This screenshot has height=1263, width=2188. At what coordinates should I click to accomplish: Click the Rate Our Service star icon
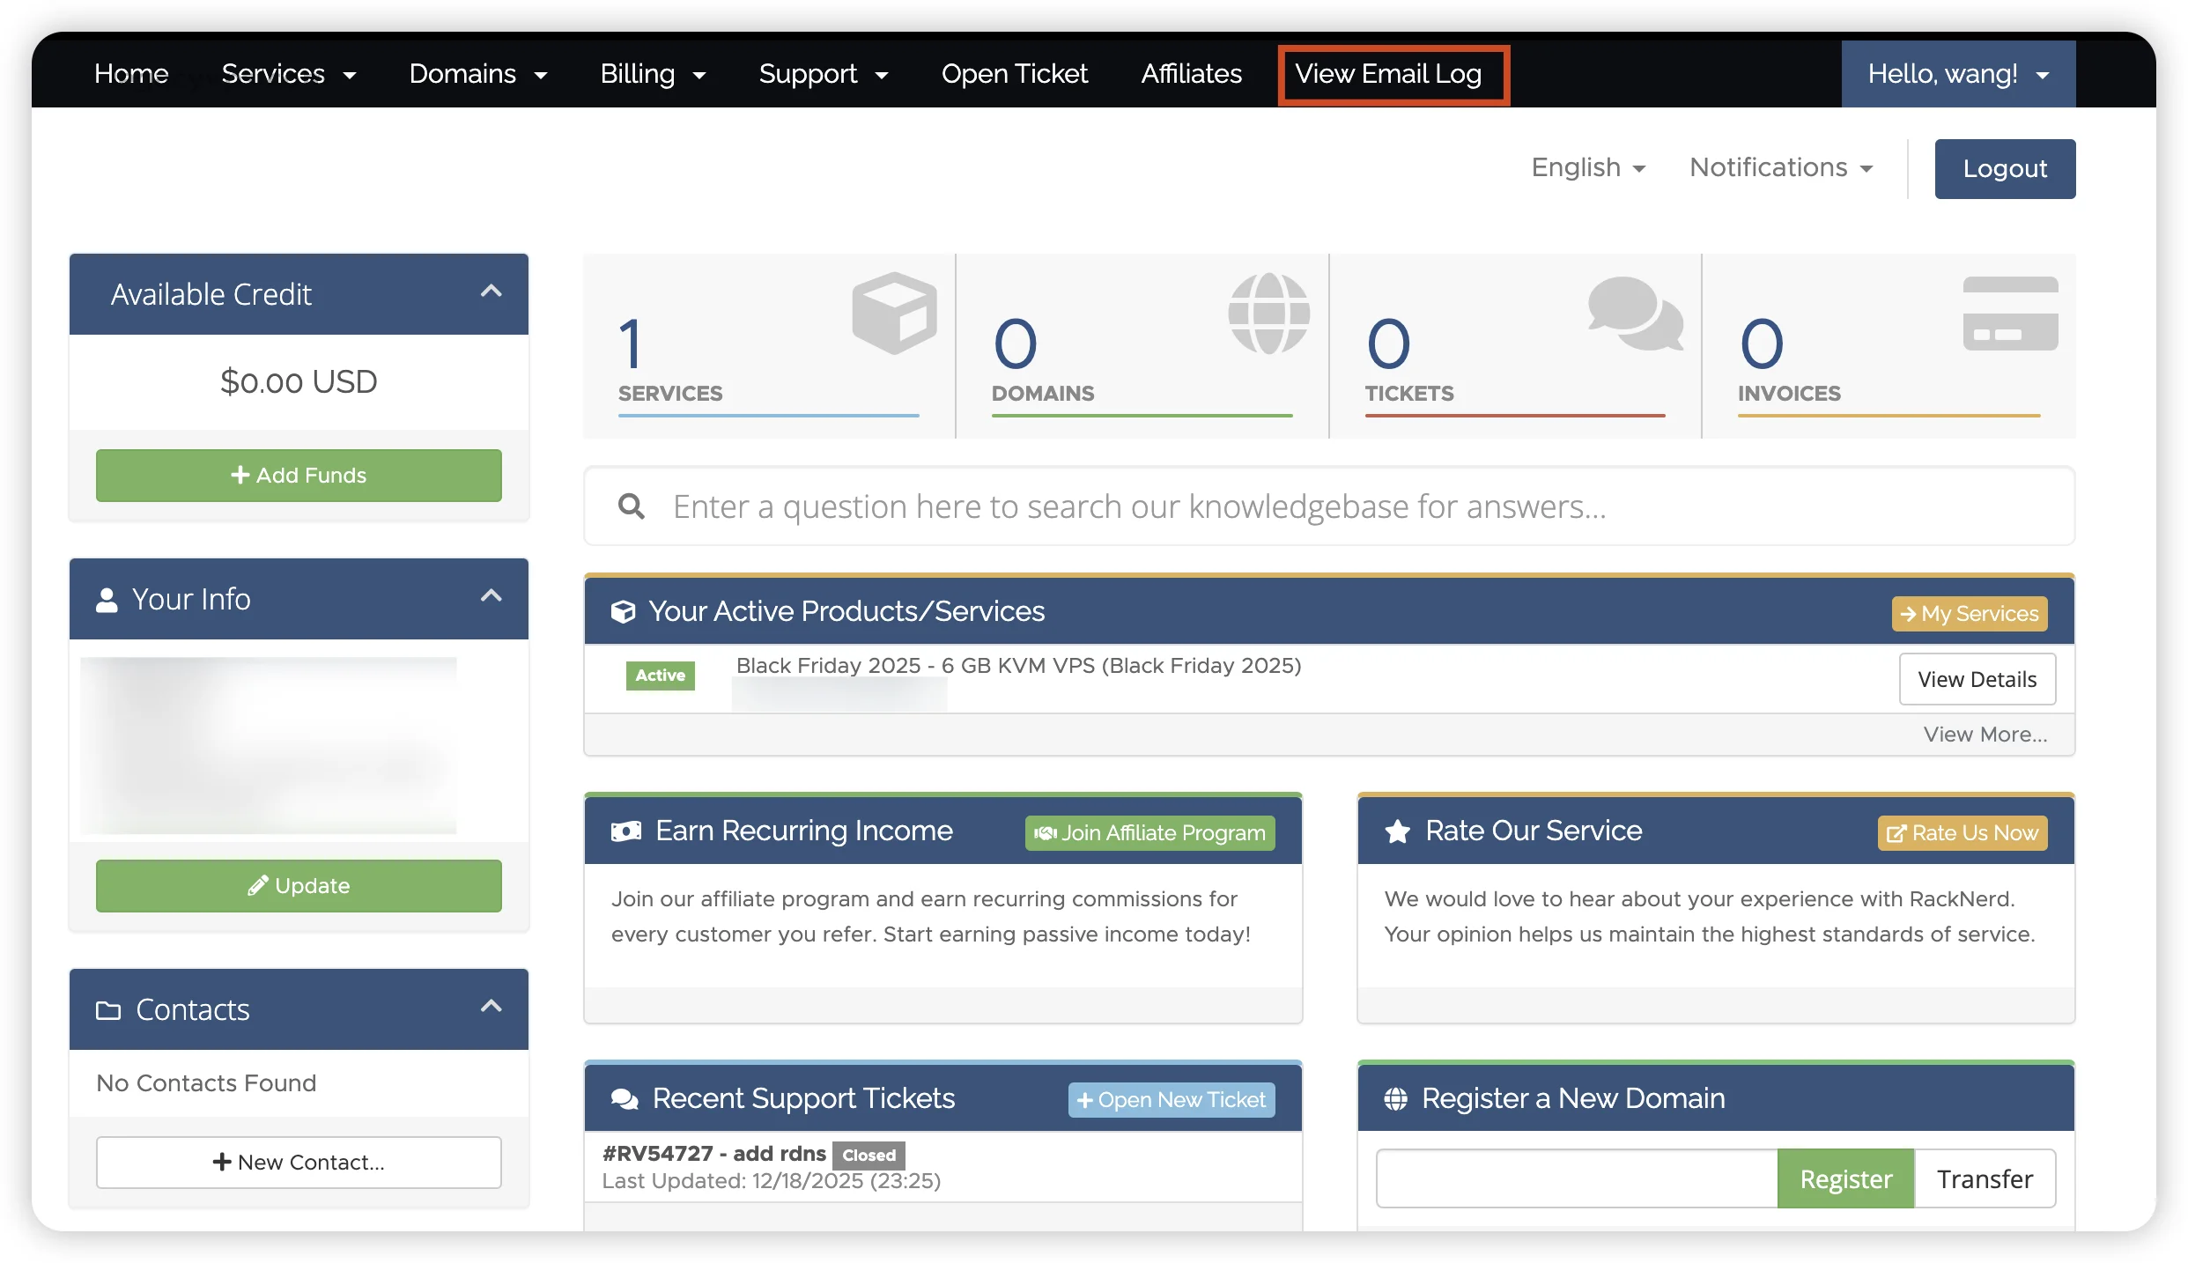(x=1397, y=831)
